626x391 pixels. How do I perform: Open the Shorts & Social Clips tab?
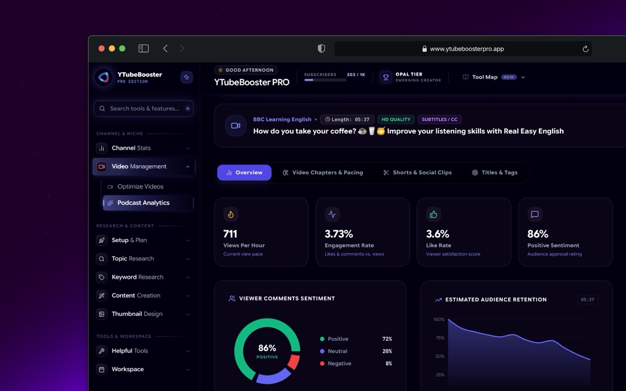417,173
